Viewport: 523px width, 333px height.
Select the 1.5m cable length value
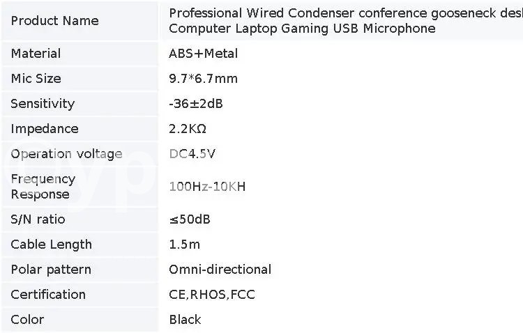[x=184, y=245]
